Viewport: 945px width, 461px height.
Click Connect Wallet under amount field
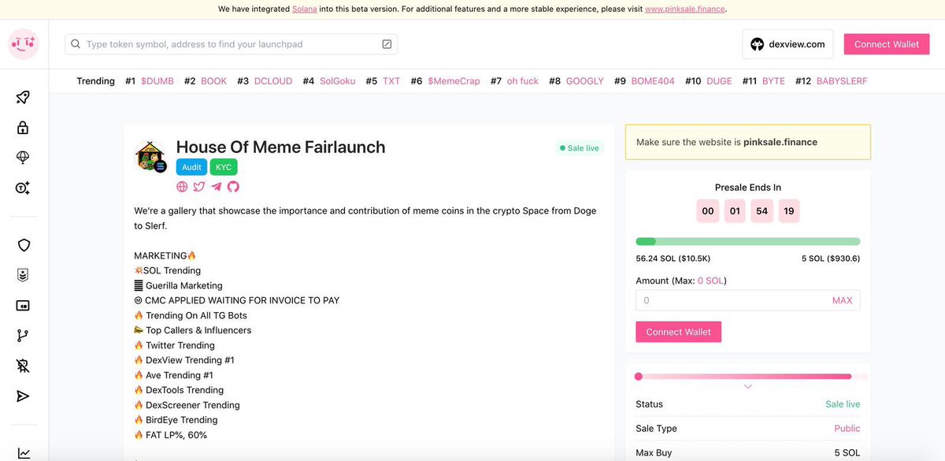678,332
